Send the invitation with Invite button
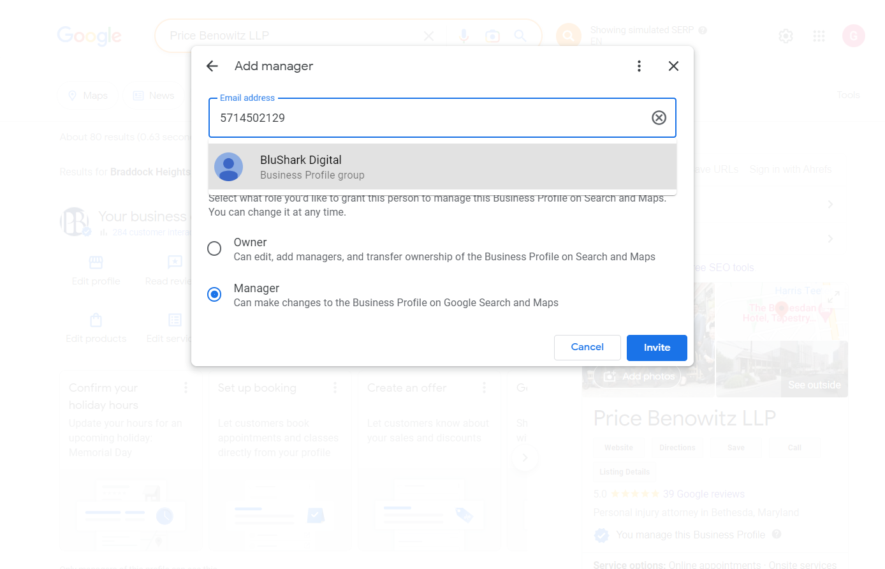The image size is (885, 569). pyautogui.click(x=657, y=348)
